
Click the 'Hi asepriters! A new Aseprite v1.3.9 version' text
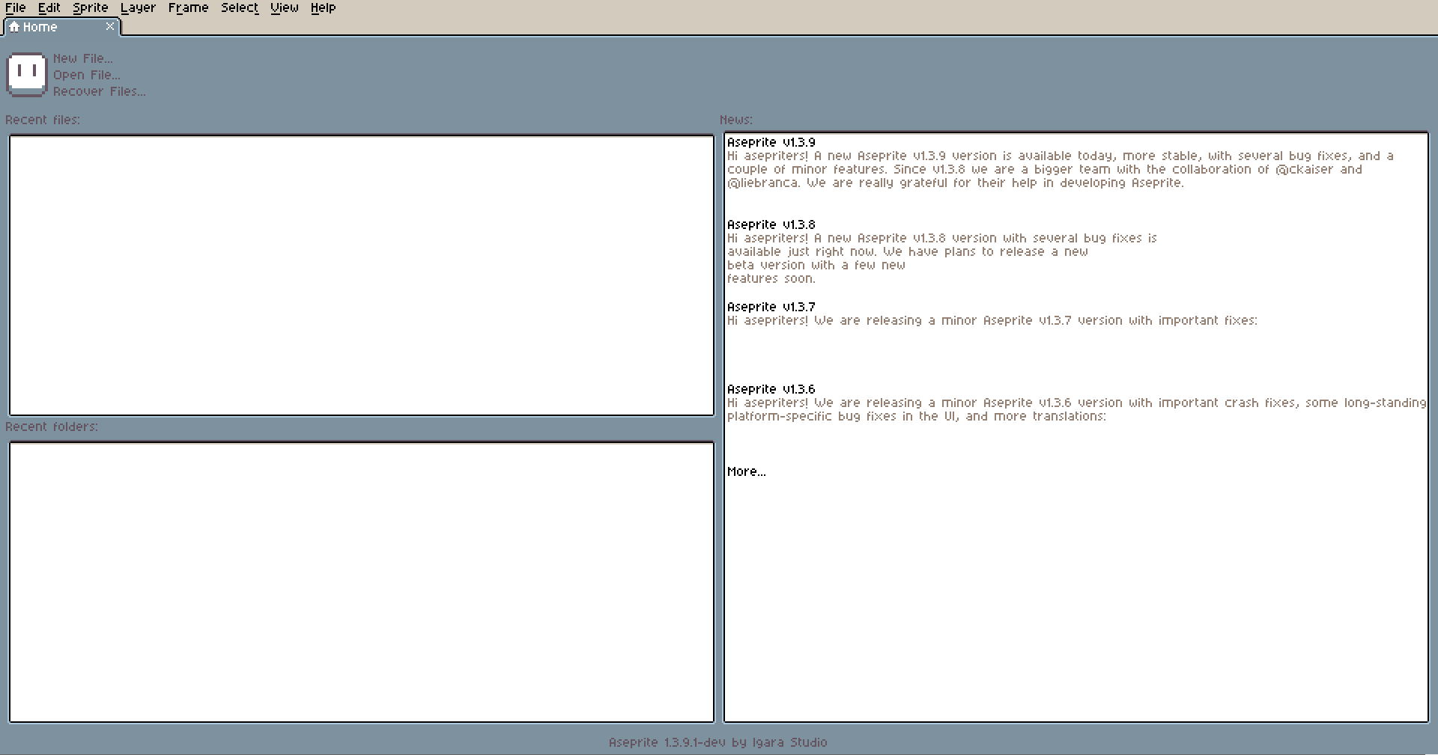[1061, 156]
